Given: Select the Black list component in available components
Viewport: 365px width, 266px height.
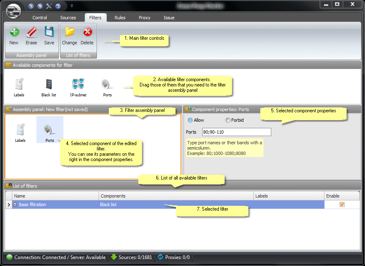Looking at the screenshot, I should 49,85.
